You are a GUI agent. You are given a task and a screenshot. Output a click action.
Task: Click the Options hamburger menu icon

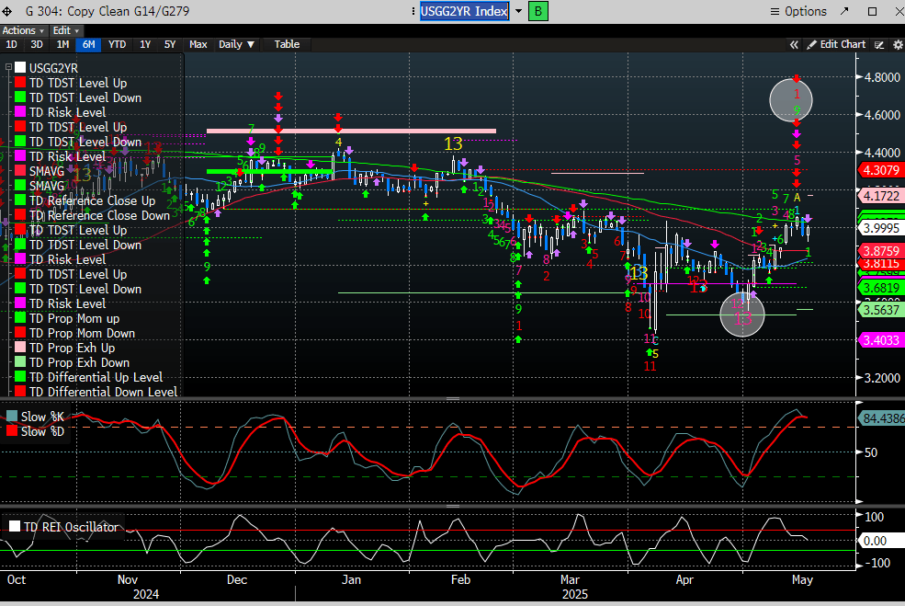(774, 11)
